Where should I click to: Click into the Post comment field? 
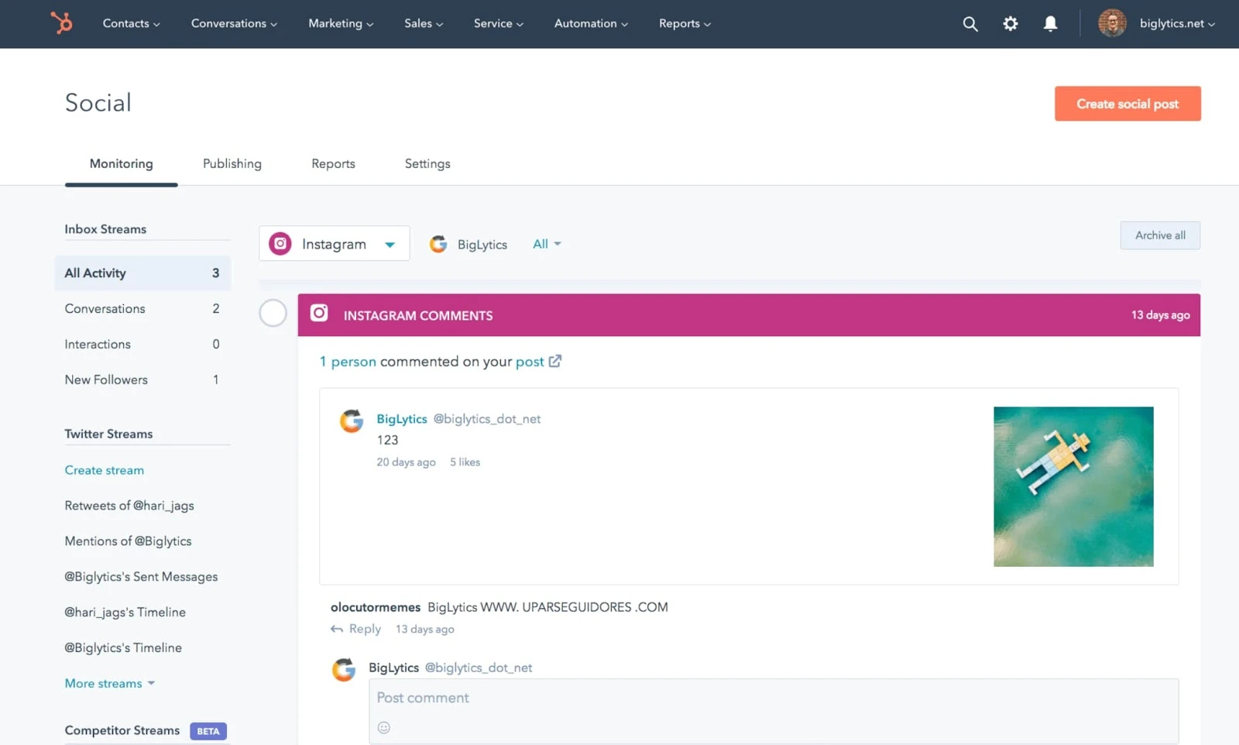coord(773,698)
